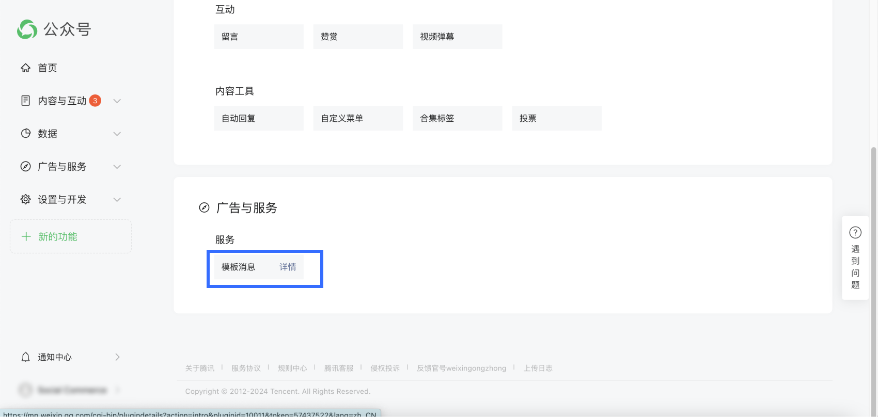Open the 留言 feature card
The height and width of the screenshot is (417, 878).
tap(259, 37)
